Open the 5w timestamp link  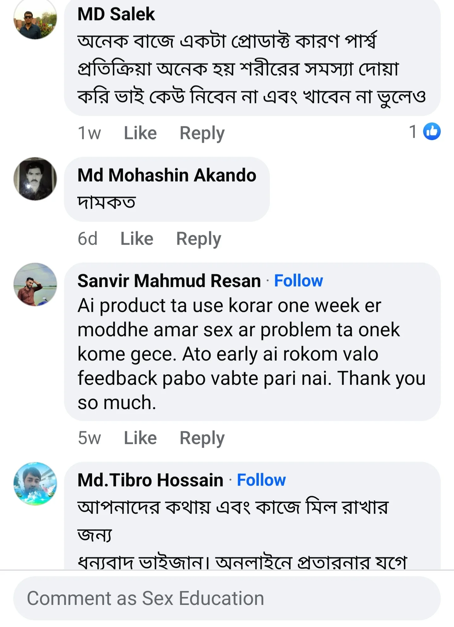(89, 437)
